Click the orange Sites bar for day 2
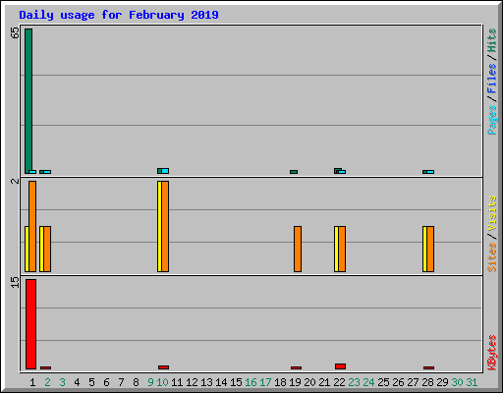 pyautogui.click(x=47, y=249)
